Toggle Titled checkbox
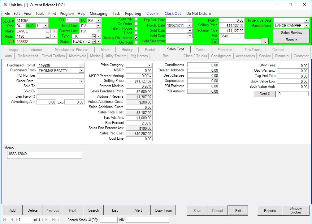312x224 pixels. (x=136, y=33)
